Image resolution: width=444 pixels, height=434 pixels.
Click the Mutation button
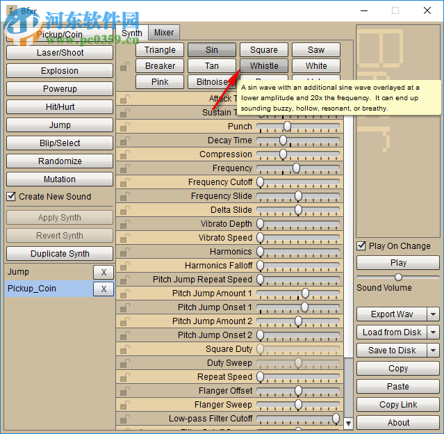click(60, 179)
